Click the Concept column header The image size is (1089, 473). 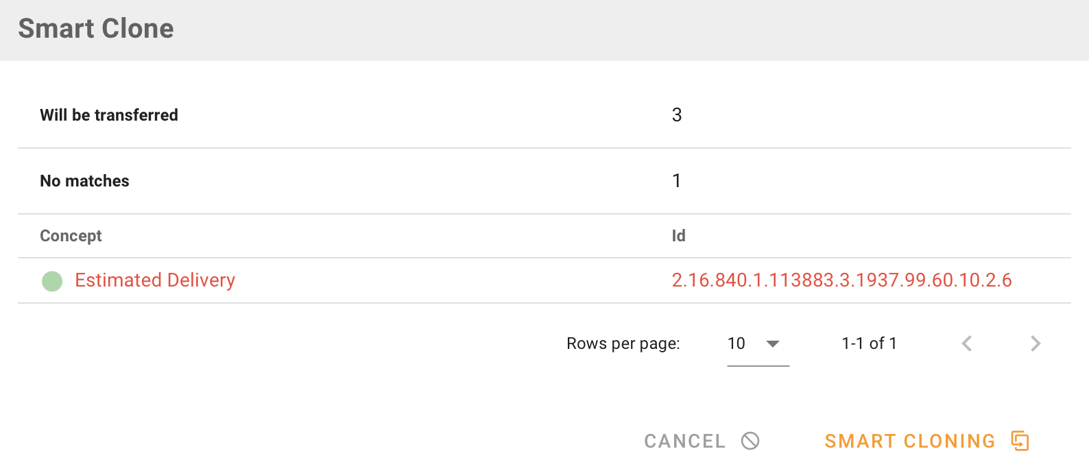tap(71, 236)
